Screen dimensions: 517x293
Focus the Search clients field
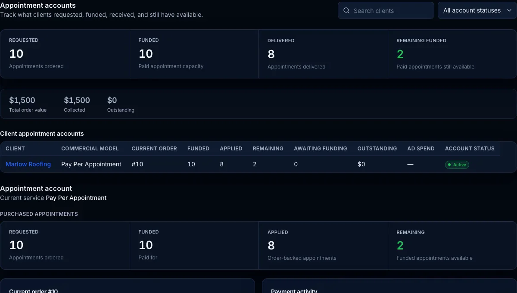(386, 10)
